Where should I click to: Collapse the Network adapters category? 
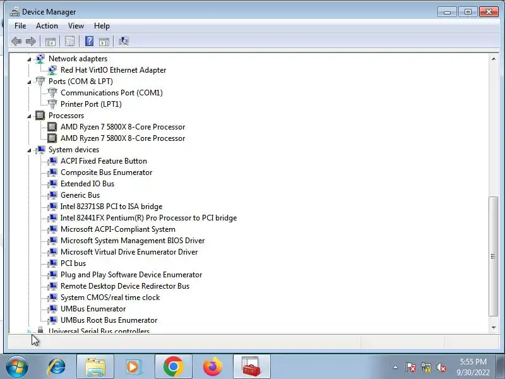coord(29,59)
